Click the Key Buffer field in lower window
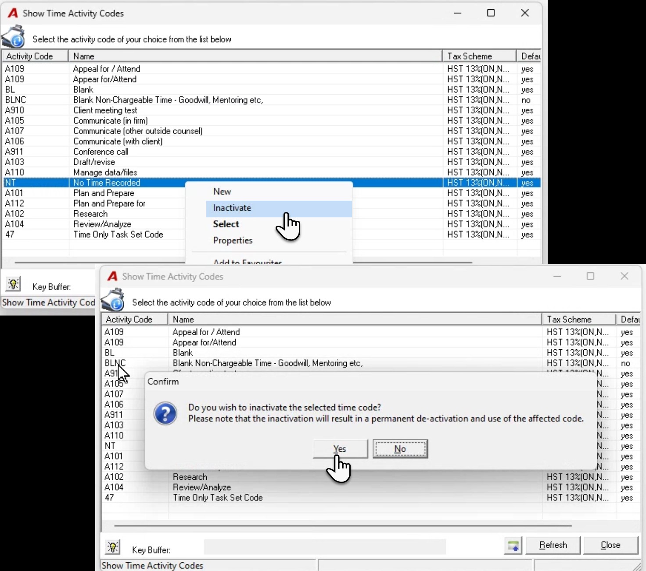The height and width of the screenshot is (571, 646). coord(325,547)
